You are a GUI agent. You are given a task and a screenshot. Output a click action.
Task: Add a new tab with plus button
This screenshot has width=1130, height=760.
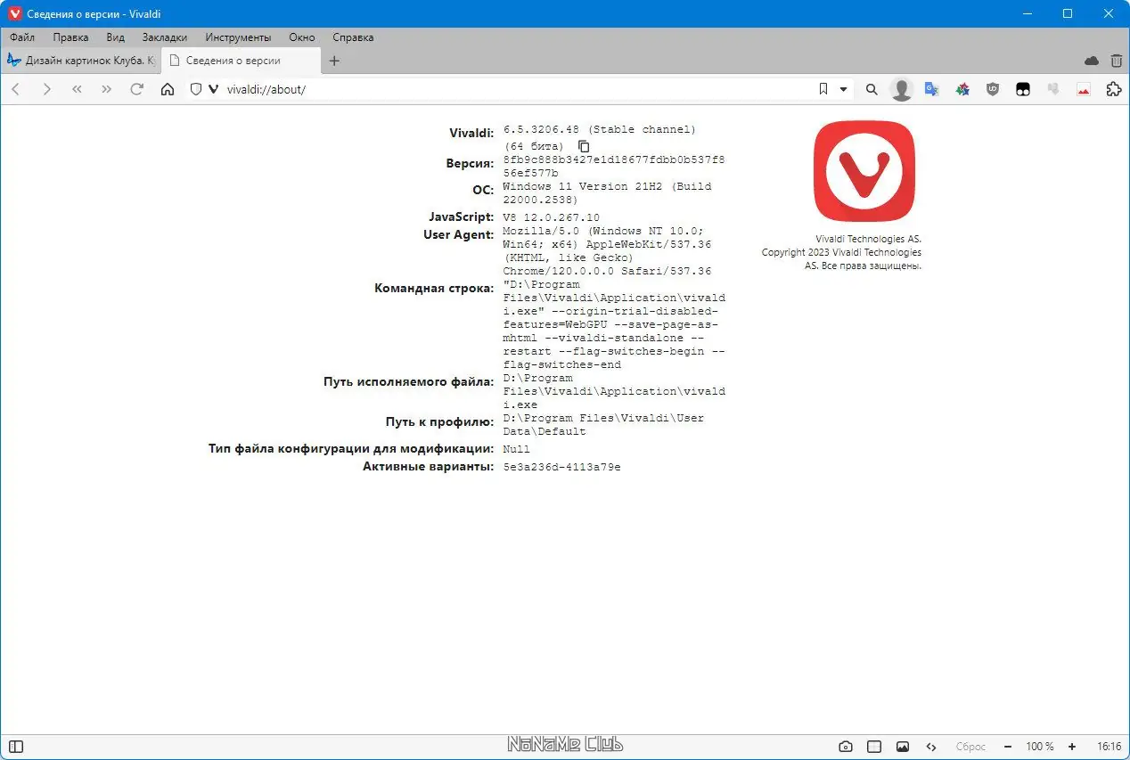pos(334,61)
